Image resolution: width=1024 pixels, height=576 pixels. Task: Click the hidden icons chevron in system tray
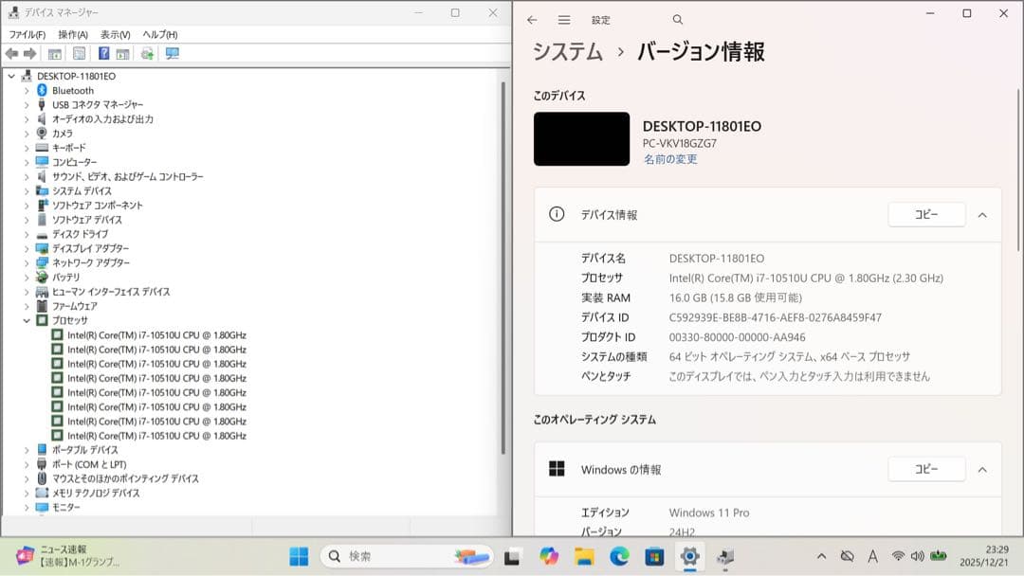[821, 556]
